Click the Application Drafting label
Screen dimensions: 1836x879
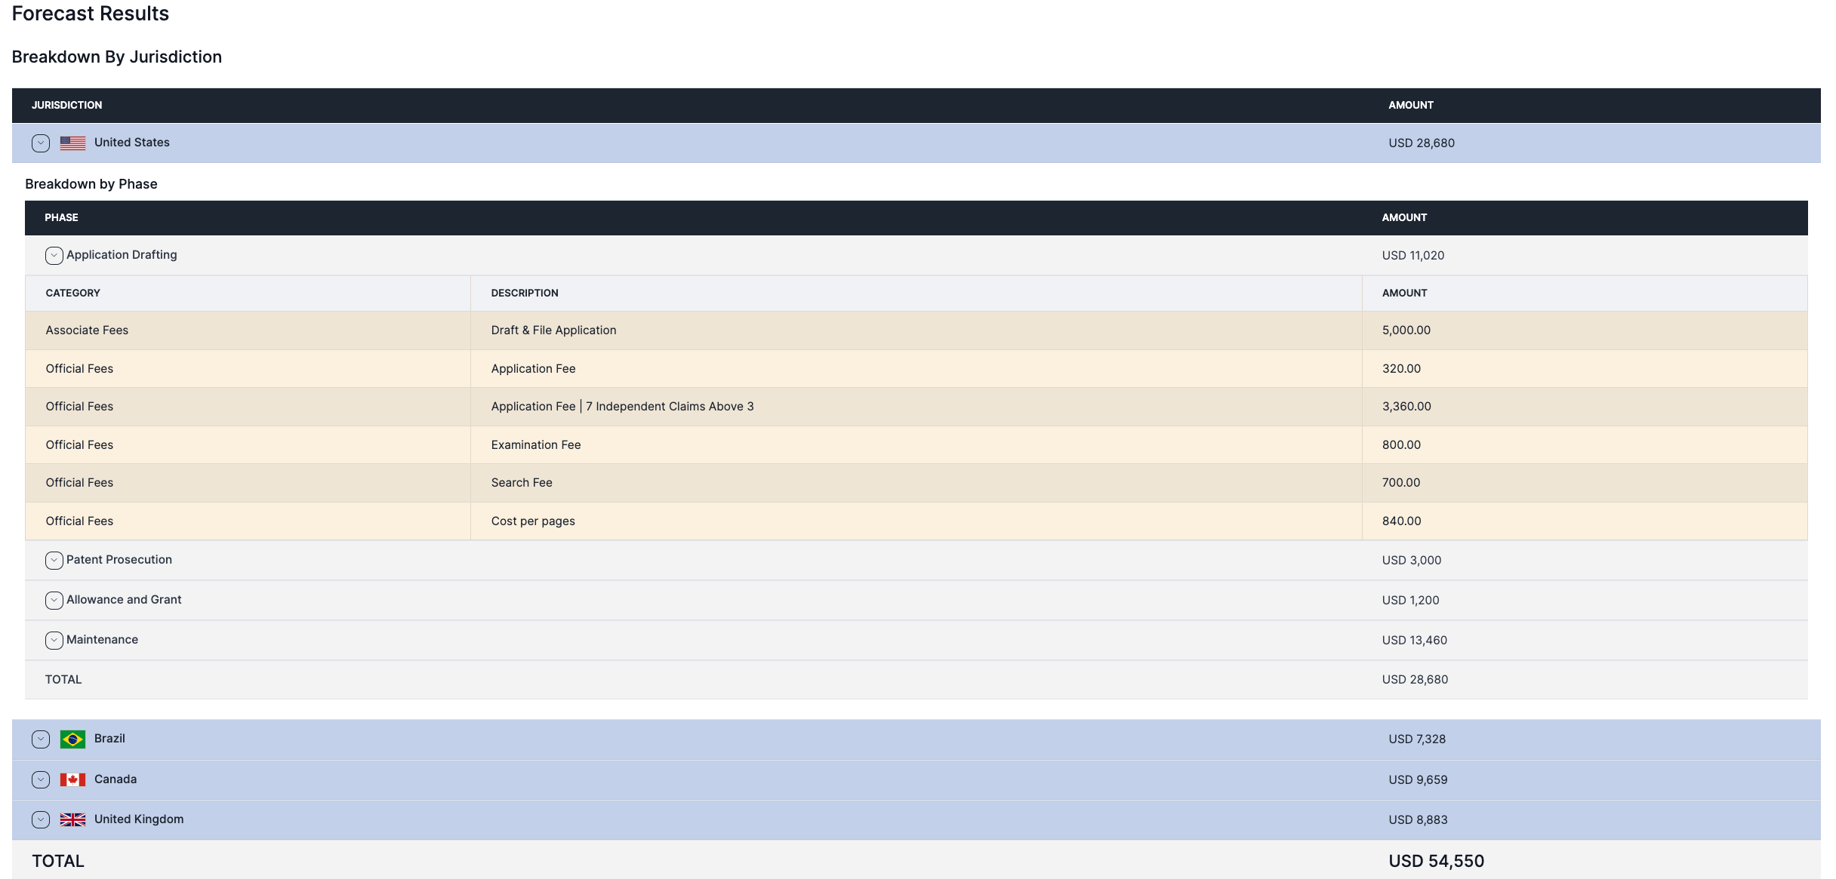[x=122, y=255]
